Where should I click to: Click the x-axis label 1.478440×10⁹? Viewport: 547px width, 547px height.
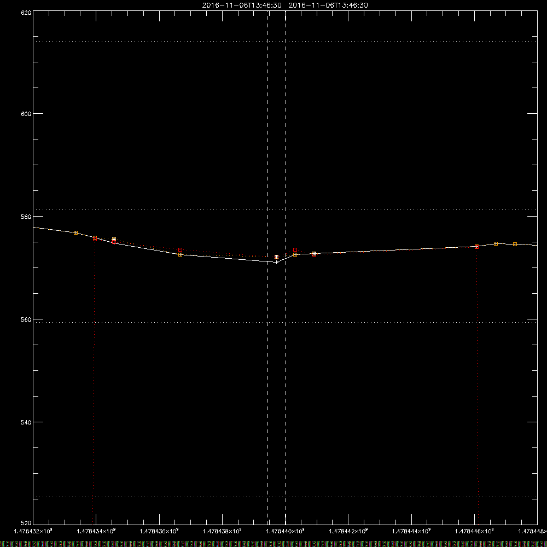pos(286,531)
